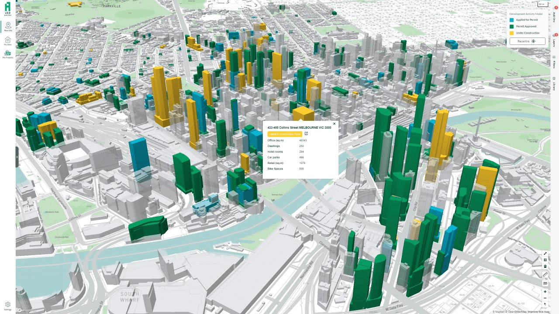The width and height of the screenshot is (559, 314).
Task: Go to My Sites
Action: (8, 41)
